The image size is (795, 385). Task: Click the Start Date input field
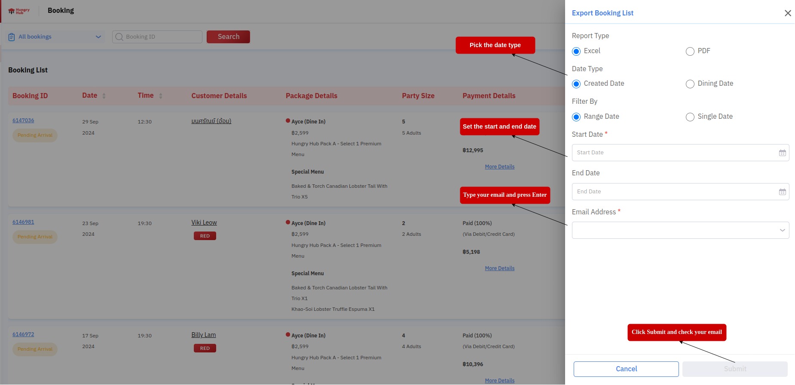click(675, 153)
